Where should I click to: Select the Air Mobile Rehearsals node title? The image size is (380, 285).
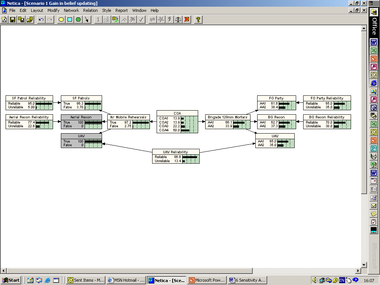point(128,117)
